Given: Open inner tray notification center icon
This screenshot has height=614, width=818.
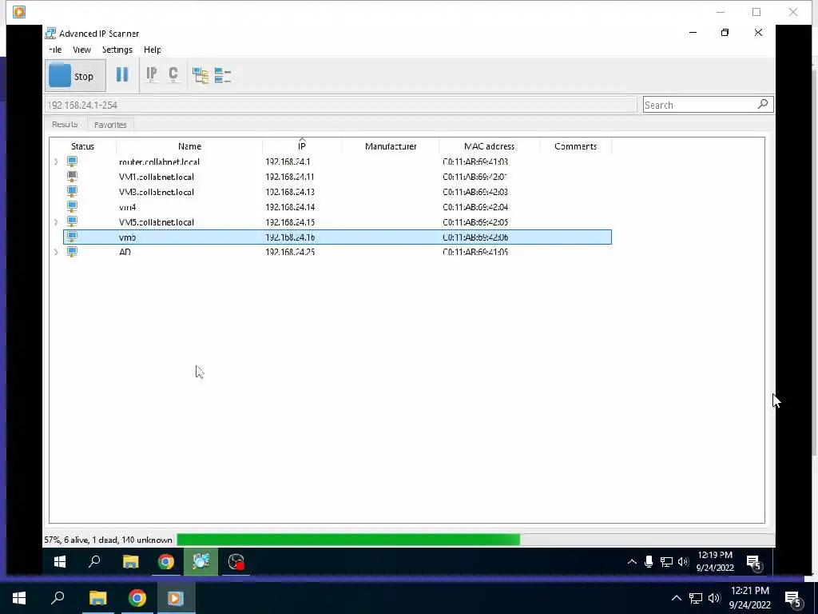Looking at the screenshot, I should point(754,563).
